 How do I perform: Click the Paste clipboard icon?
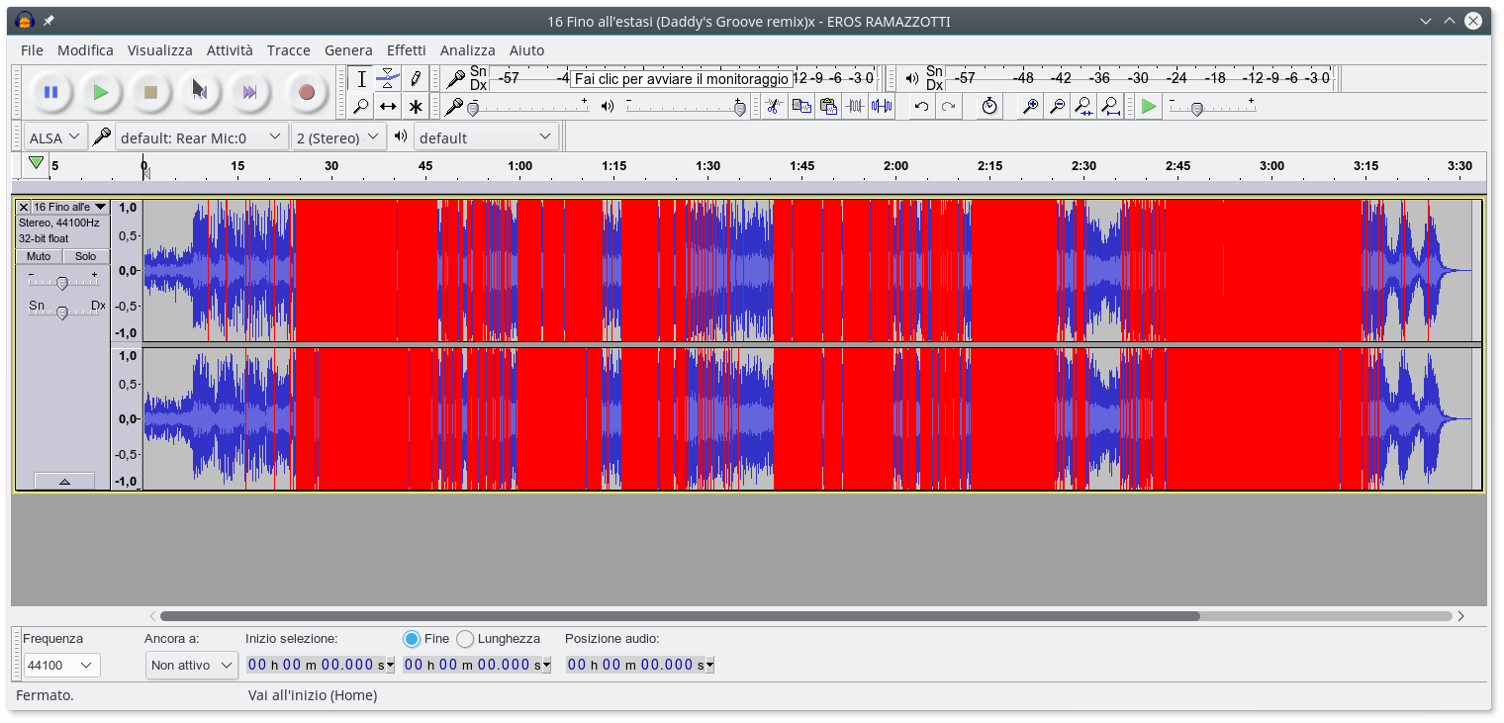click(828, 106)
